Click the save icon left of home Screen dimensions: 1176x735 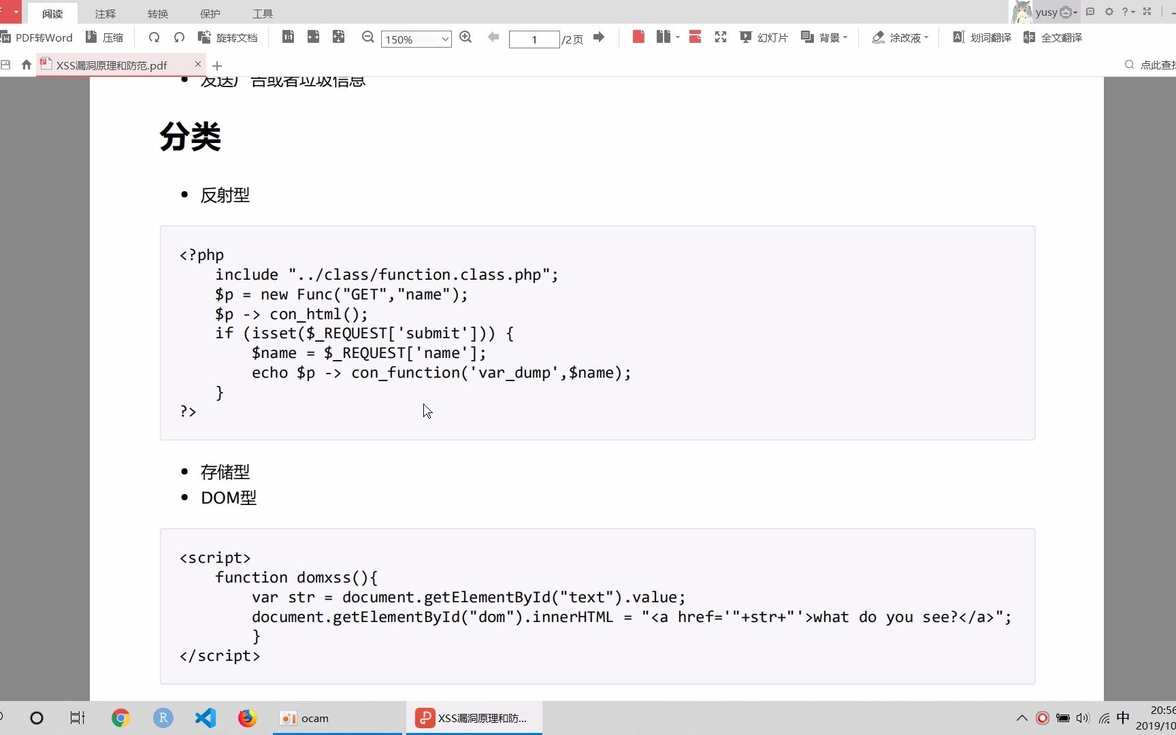5,65
